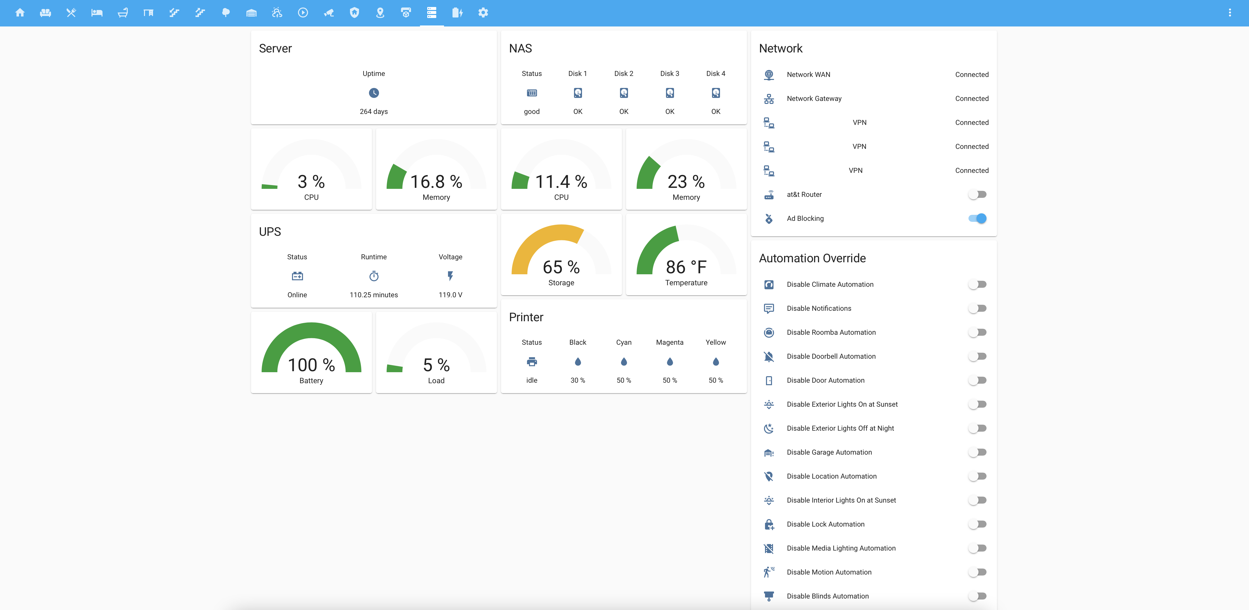
Task: Go to the bathtub tab
Action: coord(123,12)
